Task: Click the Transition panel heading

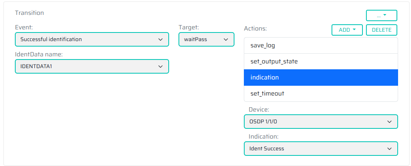Action: (x=29, y=13)
